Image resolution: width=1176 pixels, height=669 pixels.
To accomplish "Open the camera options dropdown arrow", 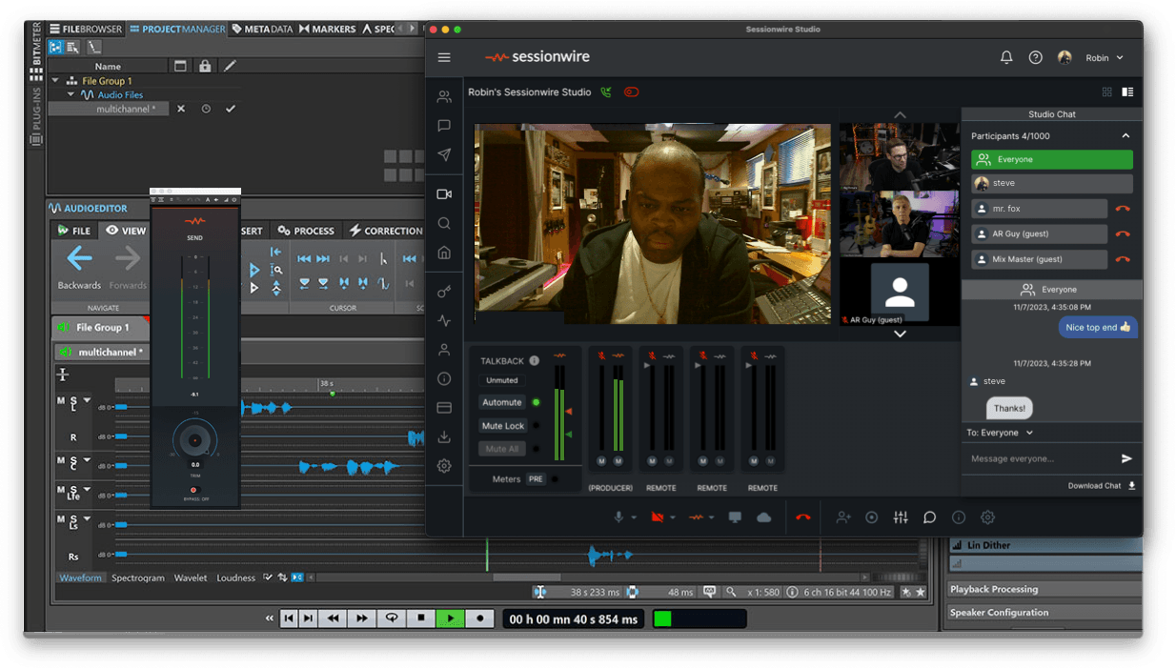I will [x=672, y=518].
